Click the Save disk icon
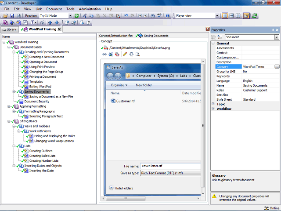The width and height of the screenshot is (281, 211). click(12, 16)
